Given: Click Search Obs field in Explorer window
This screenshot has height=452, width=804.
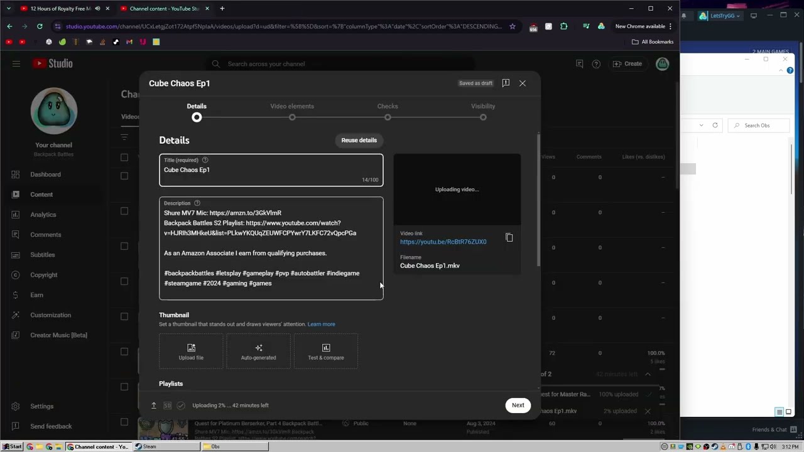Looking at the screenshot, I should point(760,126).
